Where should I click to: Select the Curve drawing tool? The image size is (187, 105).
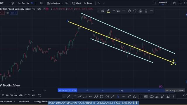(129, 97)
